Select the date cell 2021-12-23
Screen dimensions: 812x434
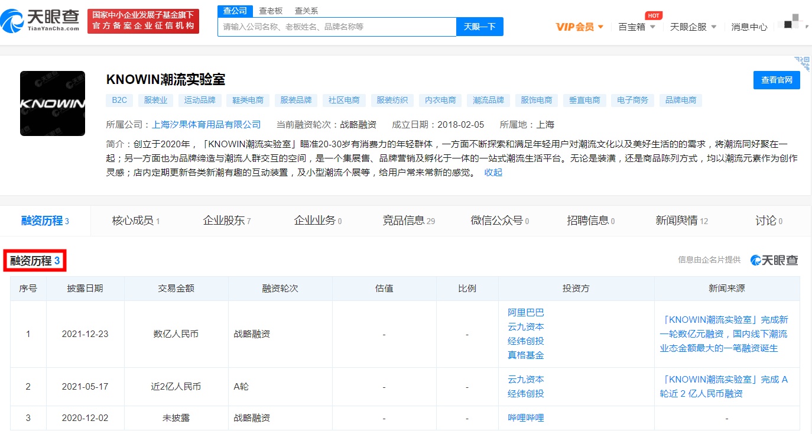[x=85, y=334]
